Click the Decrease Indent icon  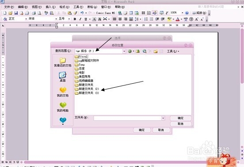click(x=157, y=19)
